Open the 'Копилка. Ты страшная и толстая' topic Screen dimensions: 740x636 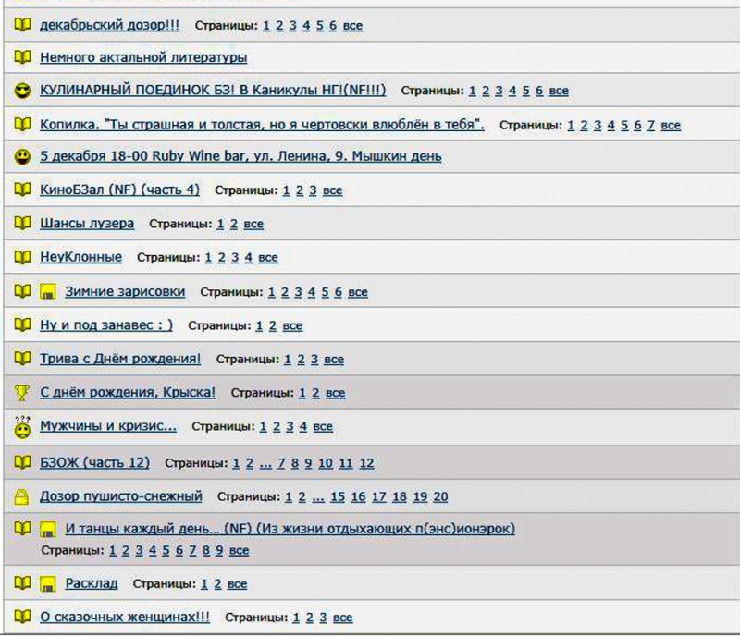coord(262,125)
